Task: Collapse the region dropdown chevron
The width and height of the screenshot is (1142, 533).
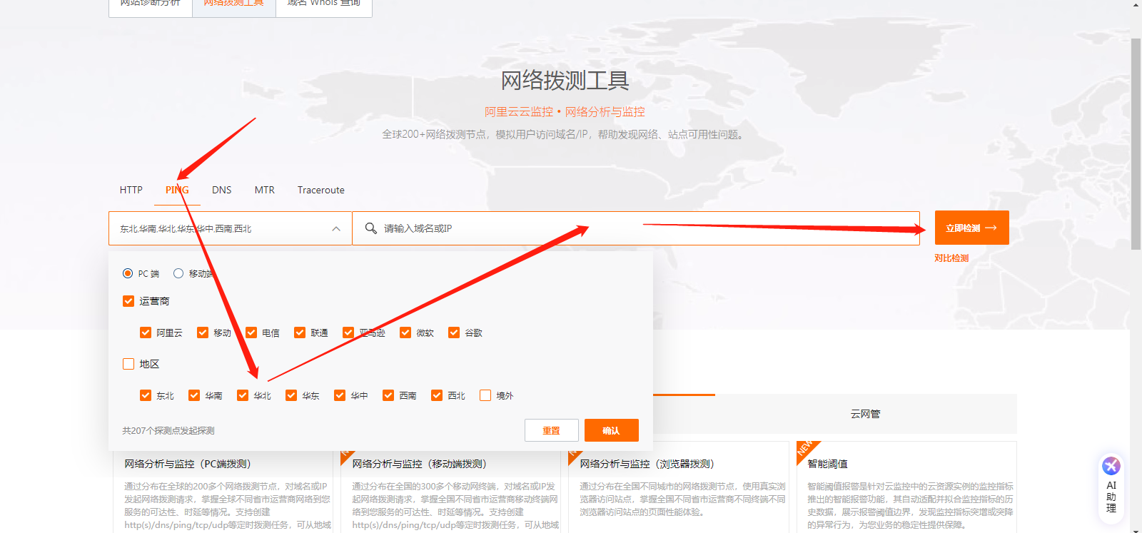Action: click(x=336, y=229)
